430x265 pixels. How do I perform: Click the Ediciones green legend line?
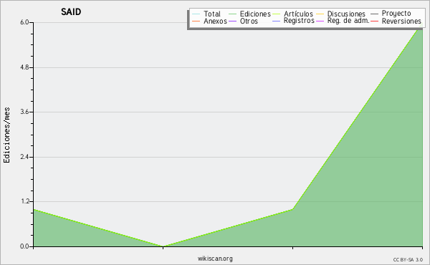click(232, 14)
